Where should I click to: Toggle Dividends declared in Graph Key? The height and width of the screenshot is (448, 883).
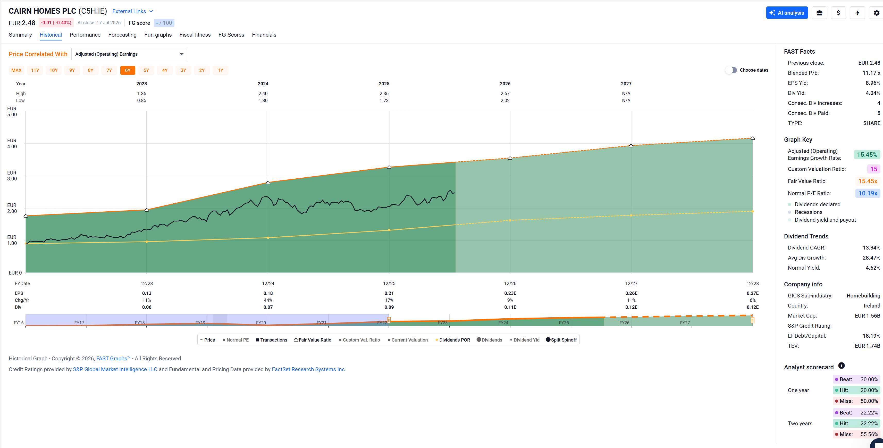pos(814,204)
